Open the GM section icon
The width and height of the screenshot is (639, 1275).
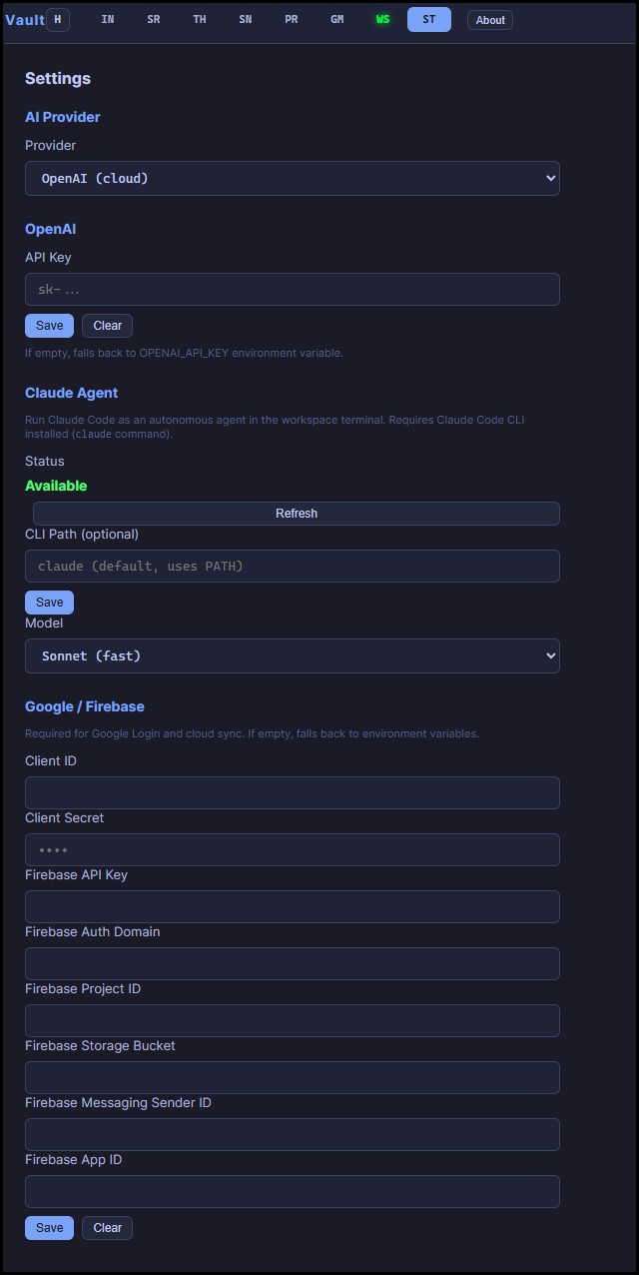[337, 19]
